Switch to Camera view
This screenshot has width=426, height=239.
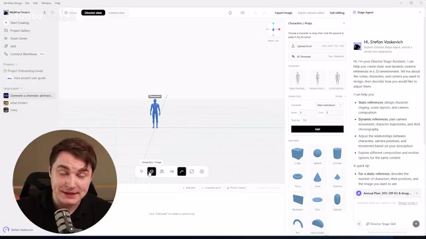tap(116, 13)
